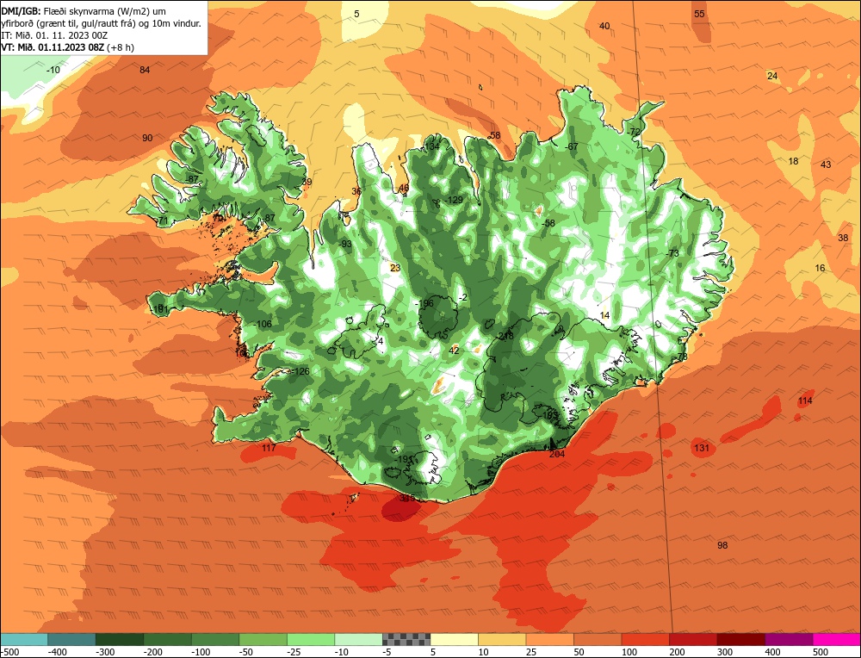Click the 'IT: Mið. 01. 11. 2023 00Z' line
Screen dimensions: 861x658
pyautogui.click(x=54, y=35)
